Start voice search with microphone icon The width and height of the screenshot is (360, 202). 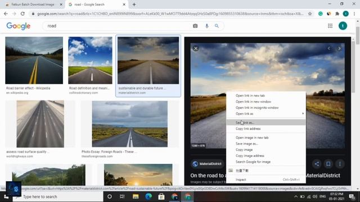click(206, 26)
